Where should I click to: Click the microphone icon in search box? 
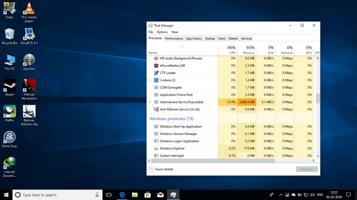97,195
